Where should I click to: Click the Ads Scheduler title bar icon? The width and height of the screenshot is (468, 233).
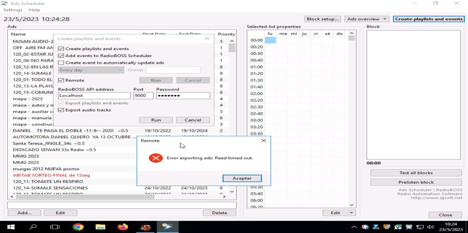pos(5,3)
